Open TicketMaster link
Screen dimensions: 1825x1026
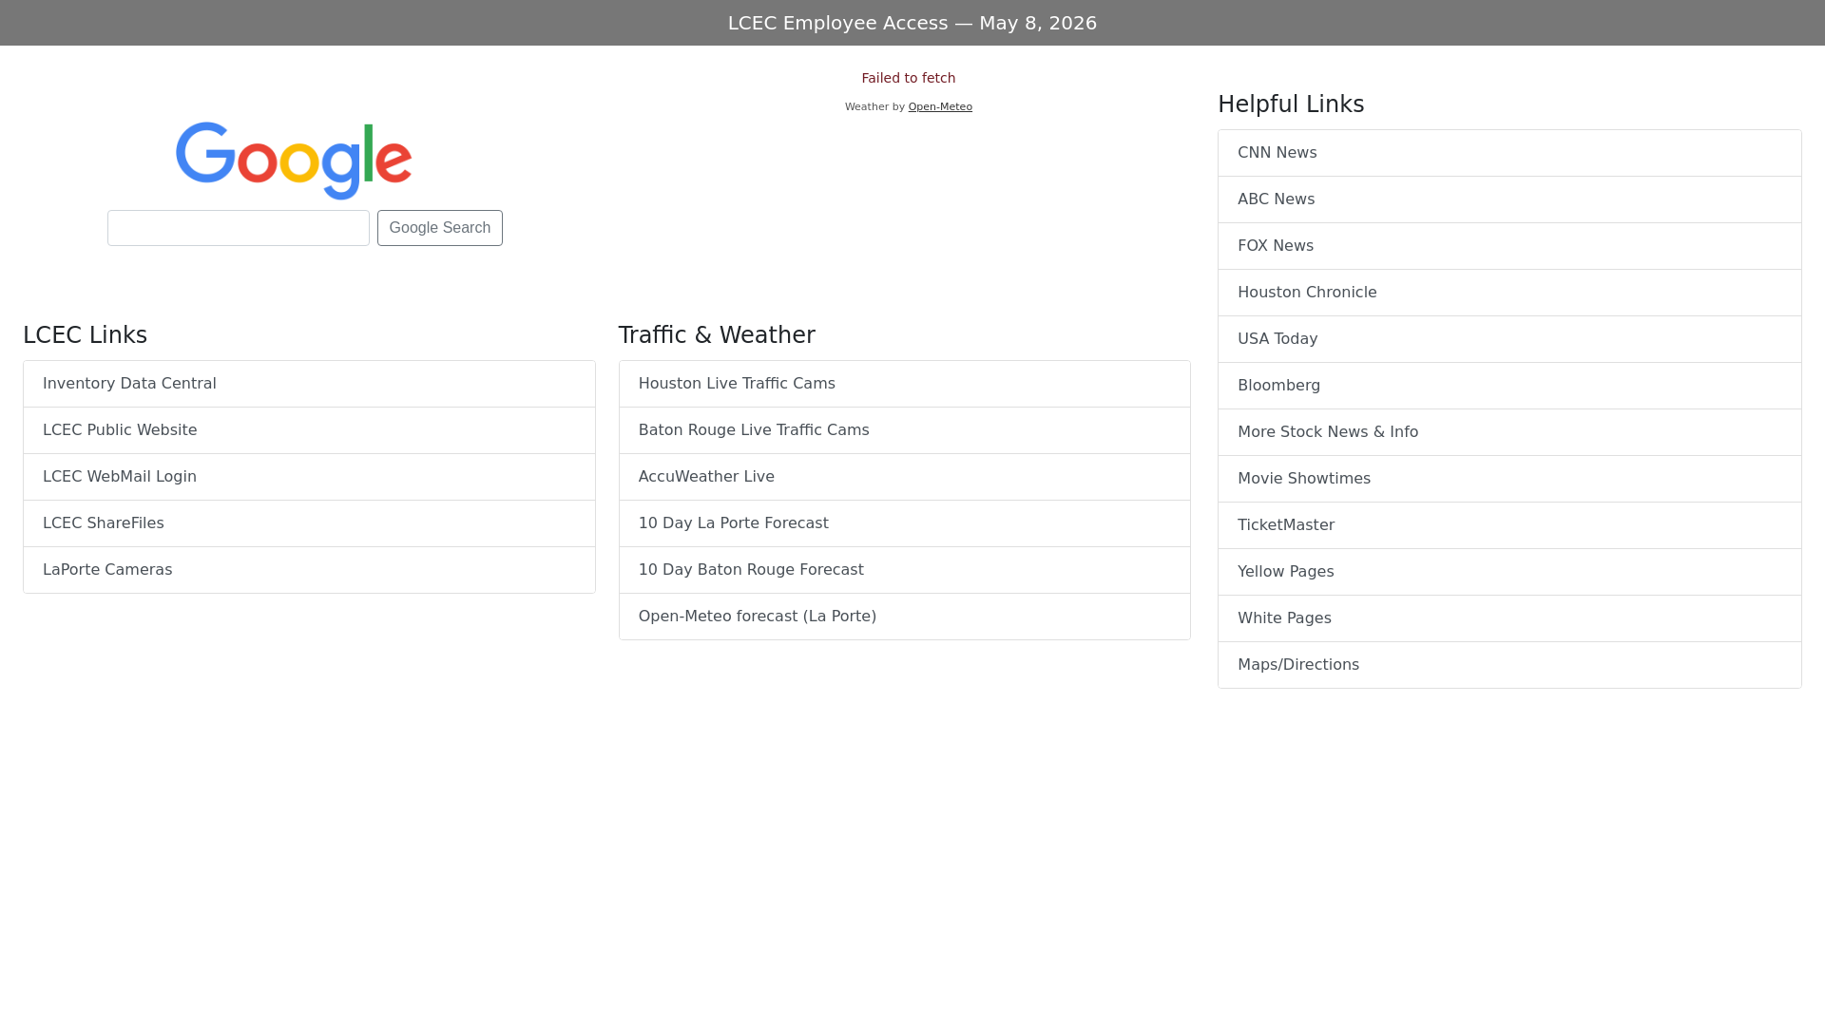click(x=1509, y=525)
